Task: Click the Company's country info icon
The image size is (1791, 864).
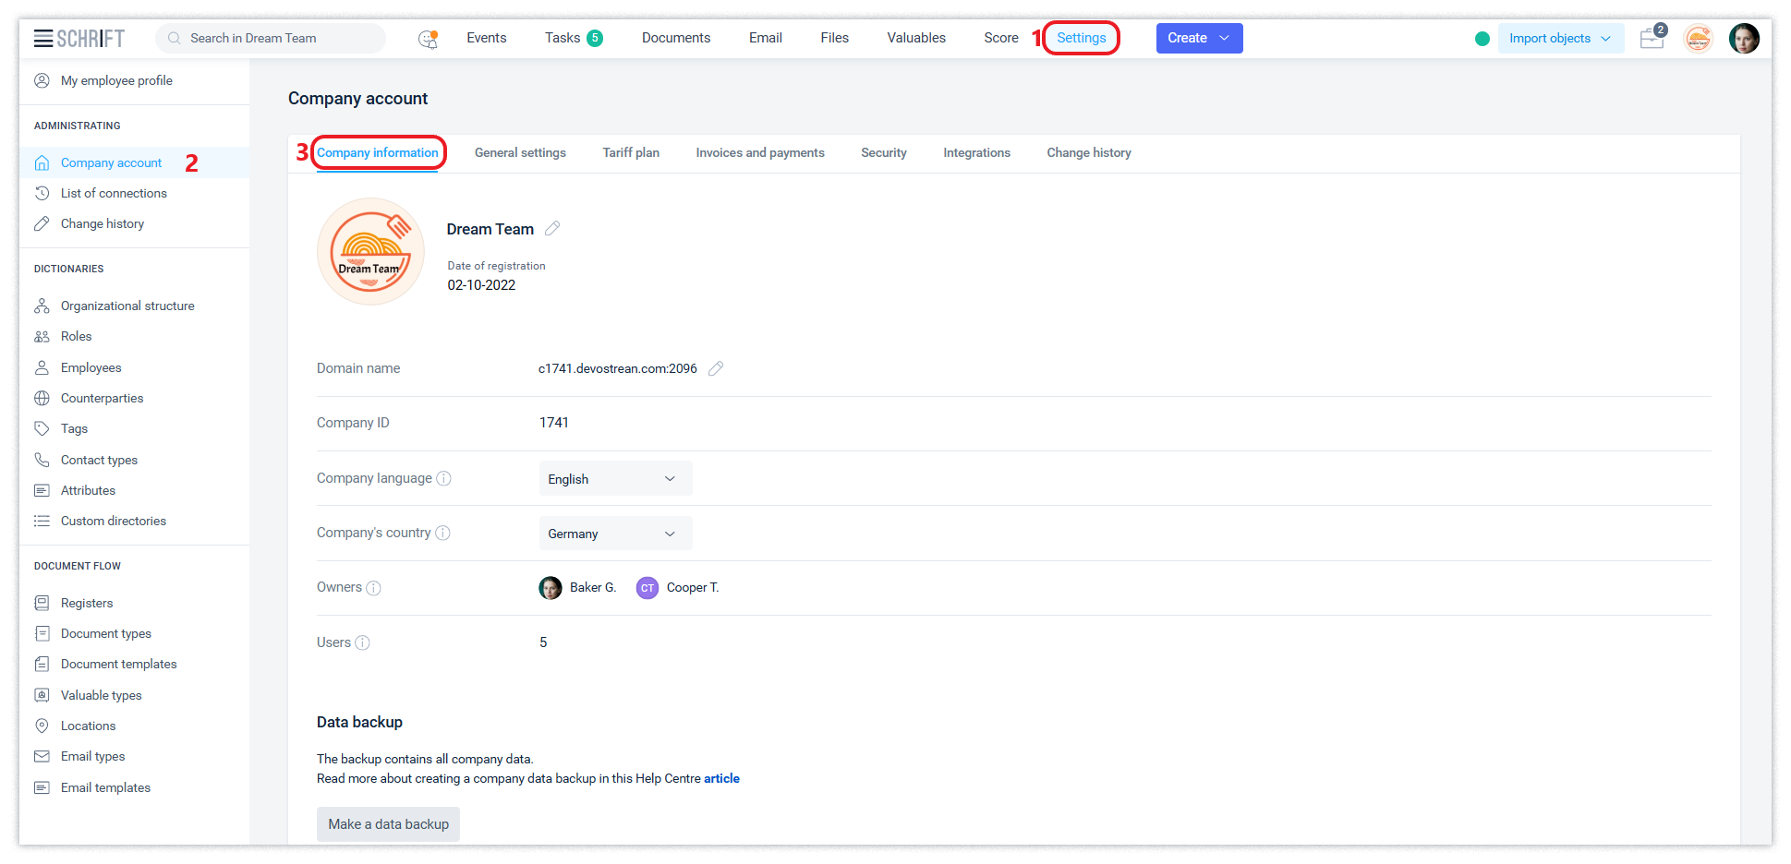Action: 442,533
